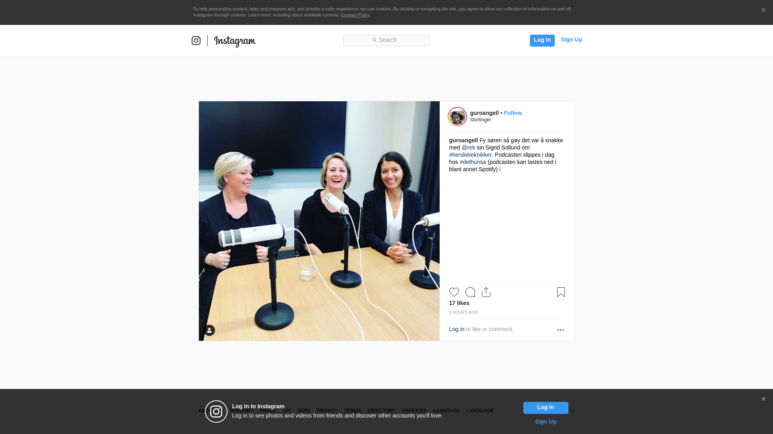Click the heart like icon
The image size is (773, 434).
[x=454, y=292]
